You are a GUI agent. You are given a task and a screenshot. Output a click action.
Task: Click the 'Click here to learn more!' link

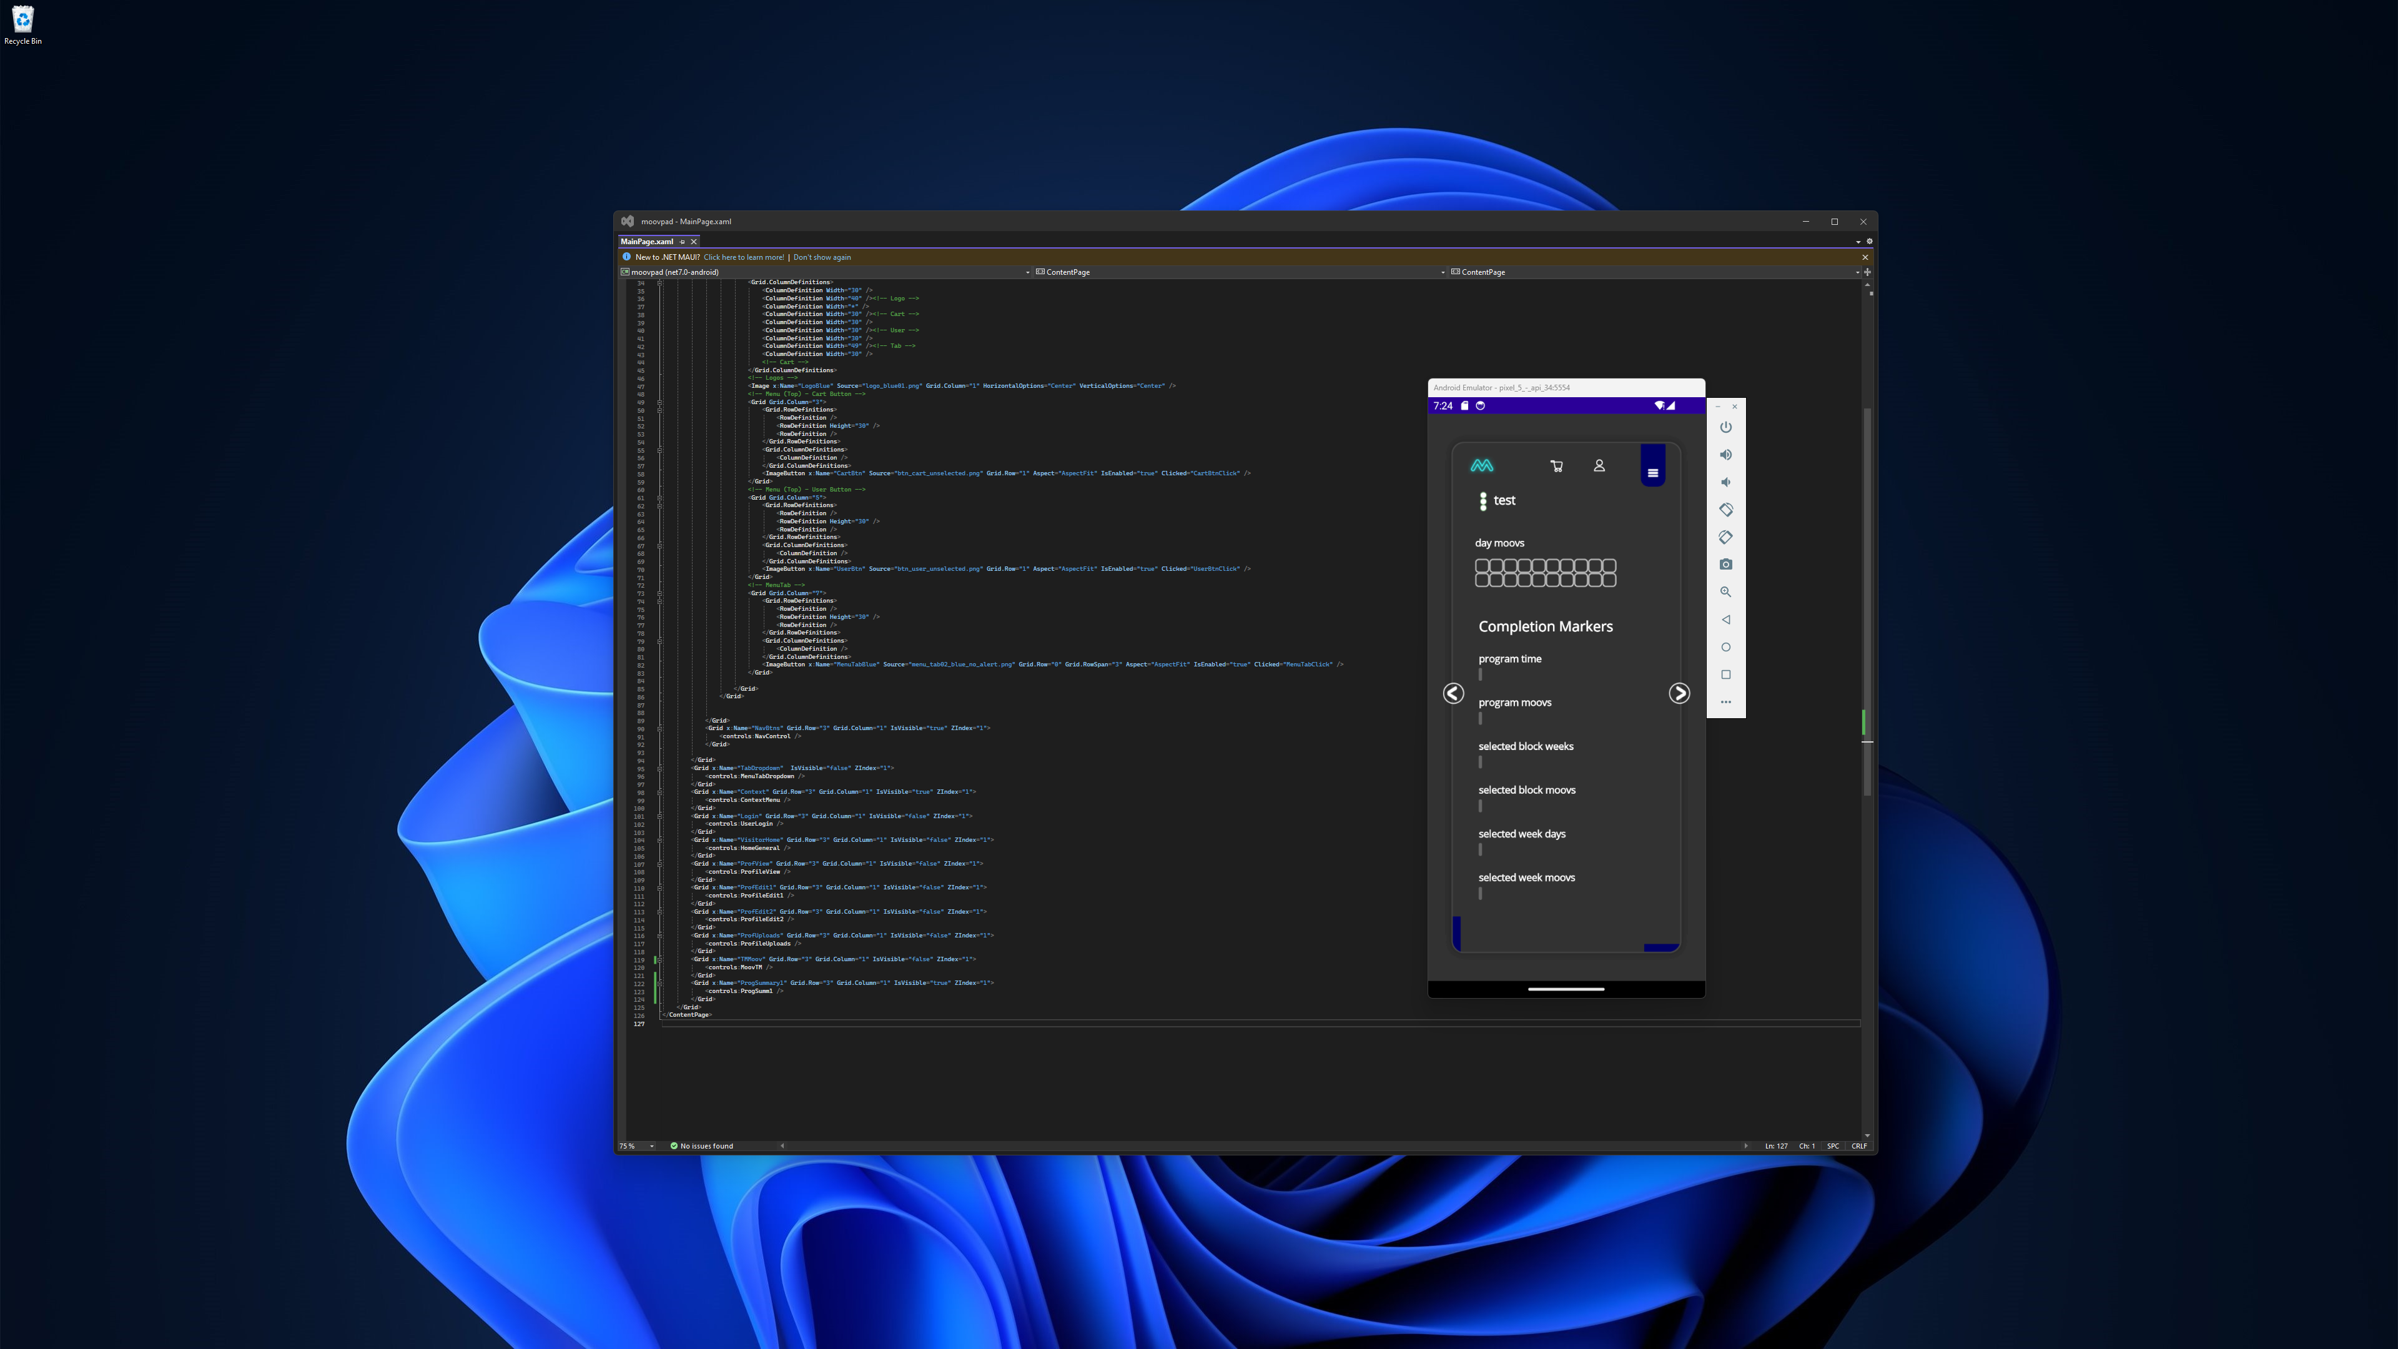tap(744, 257)
